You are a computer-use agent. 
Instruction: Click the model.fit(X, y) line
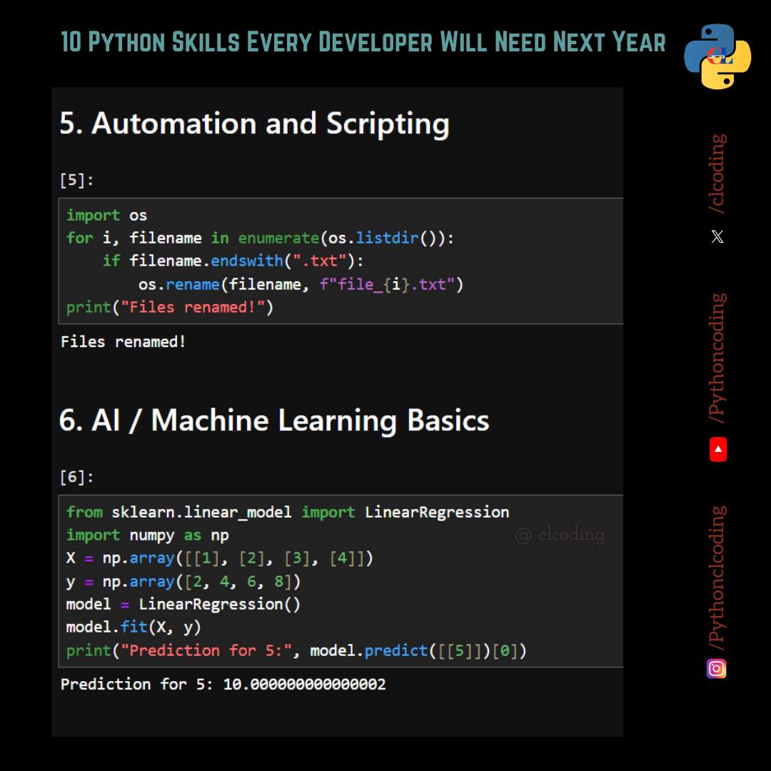(133, 627)
